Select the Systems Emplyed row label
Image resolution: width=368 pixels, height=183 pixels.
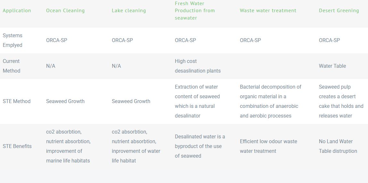pyautogui.click(x=13, y=40)
